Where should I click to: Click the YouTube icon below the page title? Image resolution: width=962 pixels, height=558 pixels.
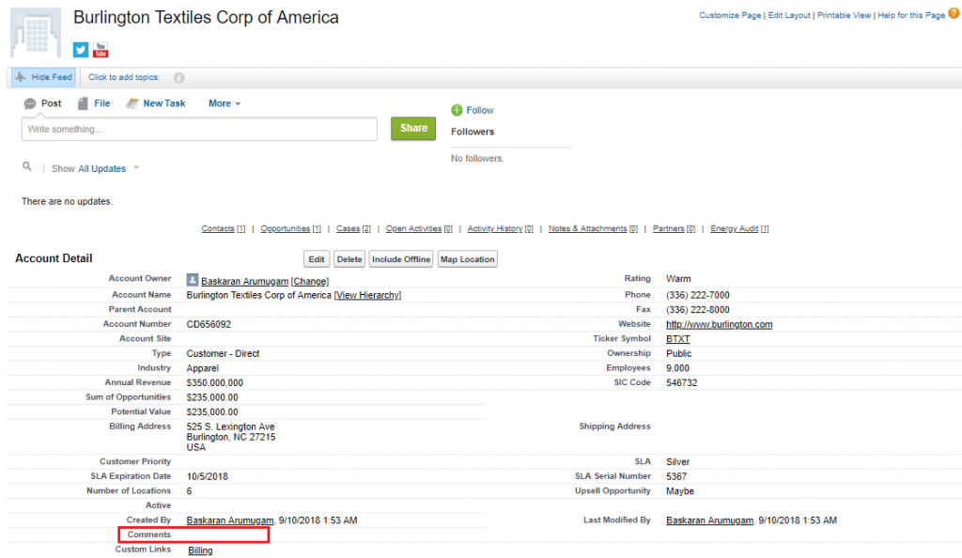[x=101, y=50]
